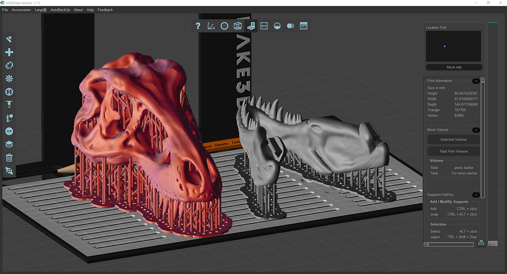This screenshot has width=507, height=274.
Task: Open the stacked layers tool
Action: pos(9,145)
